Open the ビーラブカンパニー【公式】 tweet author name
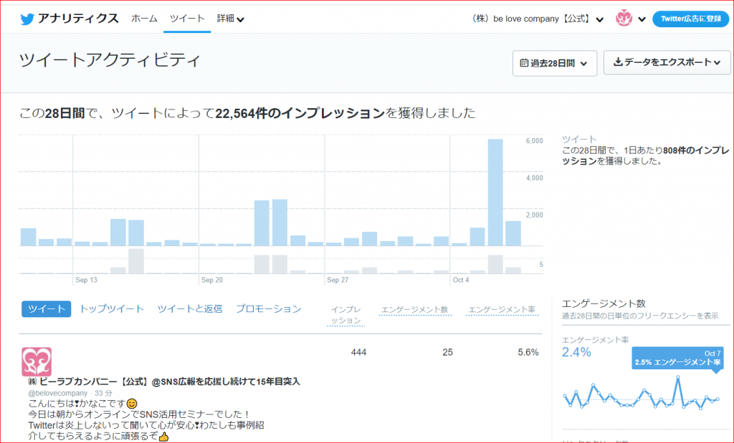Image resolution: width=734 pixels, height=443 pixels. click(x=164, y=381)
